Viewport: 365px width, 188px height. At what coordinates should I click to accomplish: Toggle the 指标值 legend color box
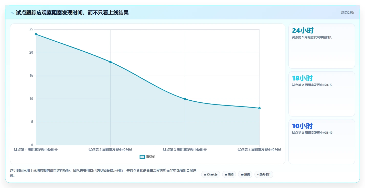point(142,157)
